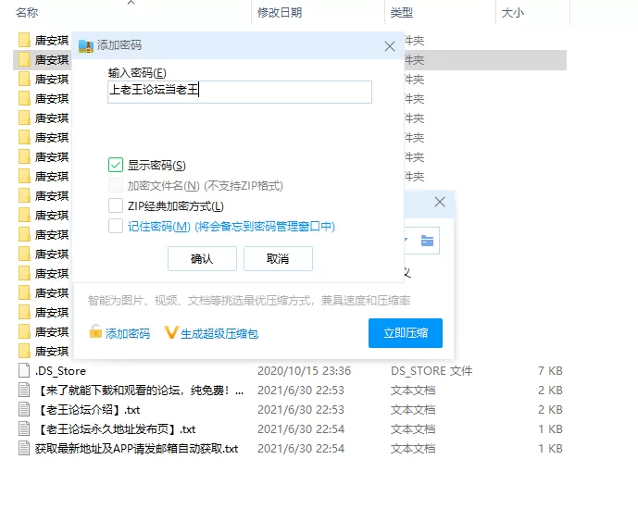Click the .DS_Store file icon
The image size is (638, 509).
(25, 370)
